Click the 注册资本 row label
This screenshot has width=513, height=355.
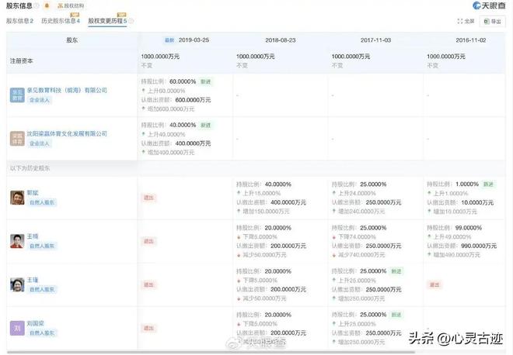pyautogui.click(x=21, y=61)
